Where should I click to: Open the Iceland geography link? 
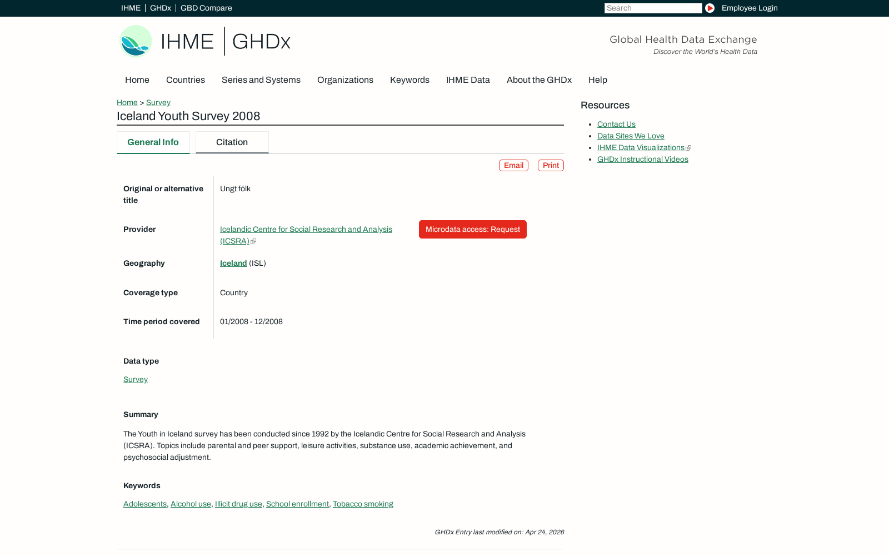point(233,264)
